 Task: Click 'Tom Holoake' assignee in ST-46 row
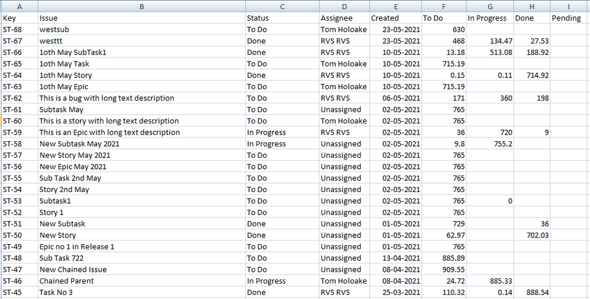344,281
